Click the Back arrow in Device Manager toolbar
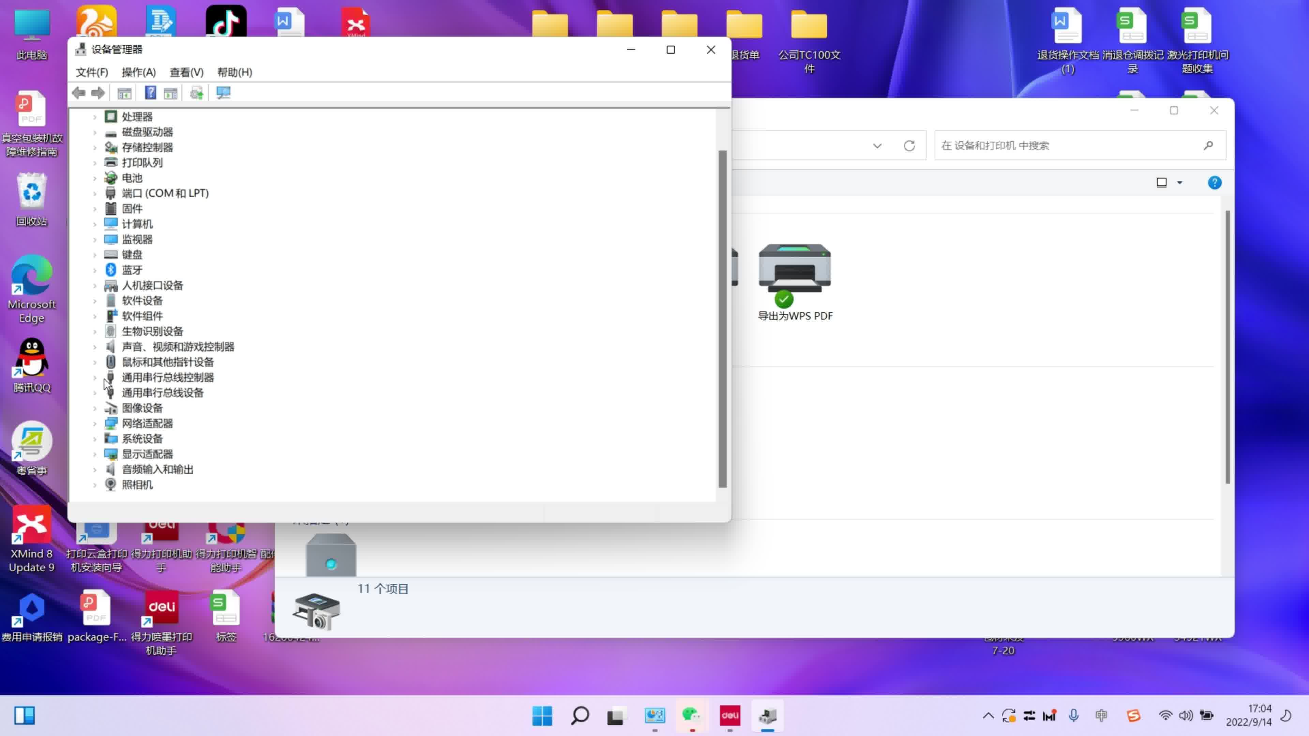 [x=79, y=93]
